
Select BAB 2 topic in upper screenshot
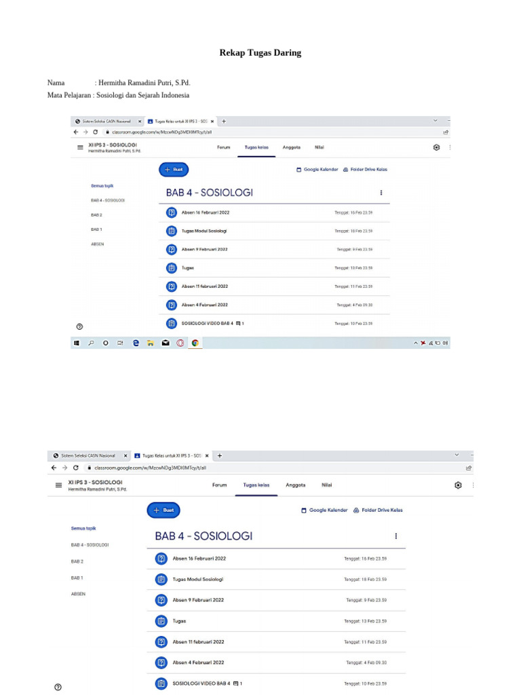tap(96, 215)
